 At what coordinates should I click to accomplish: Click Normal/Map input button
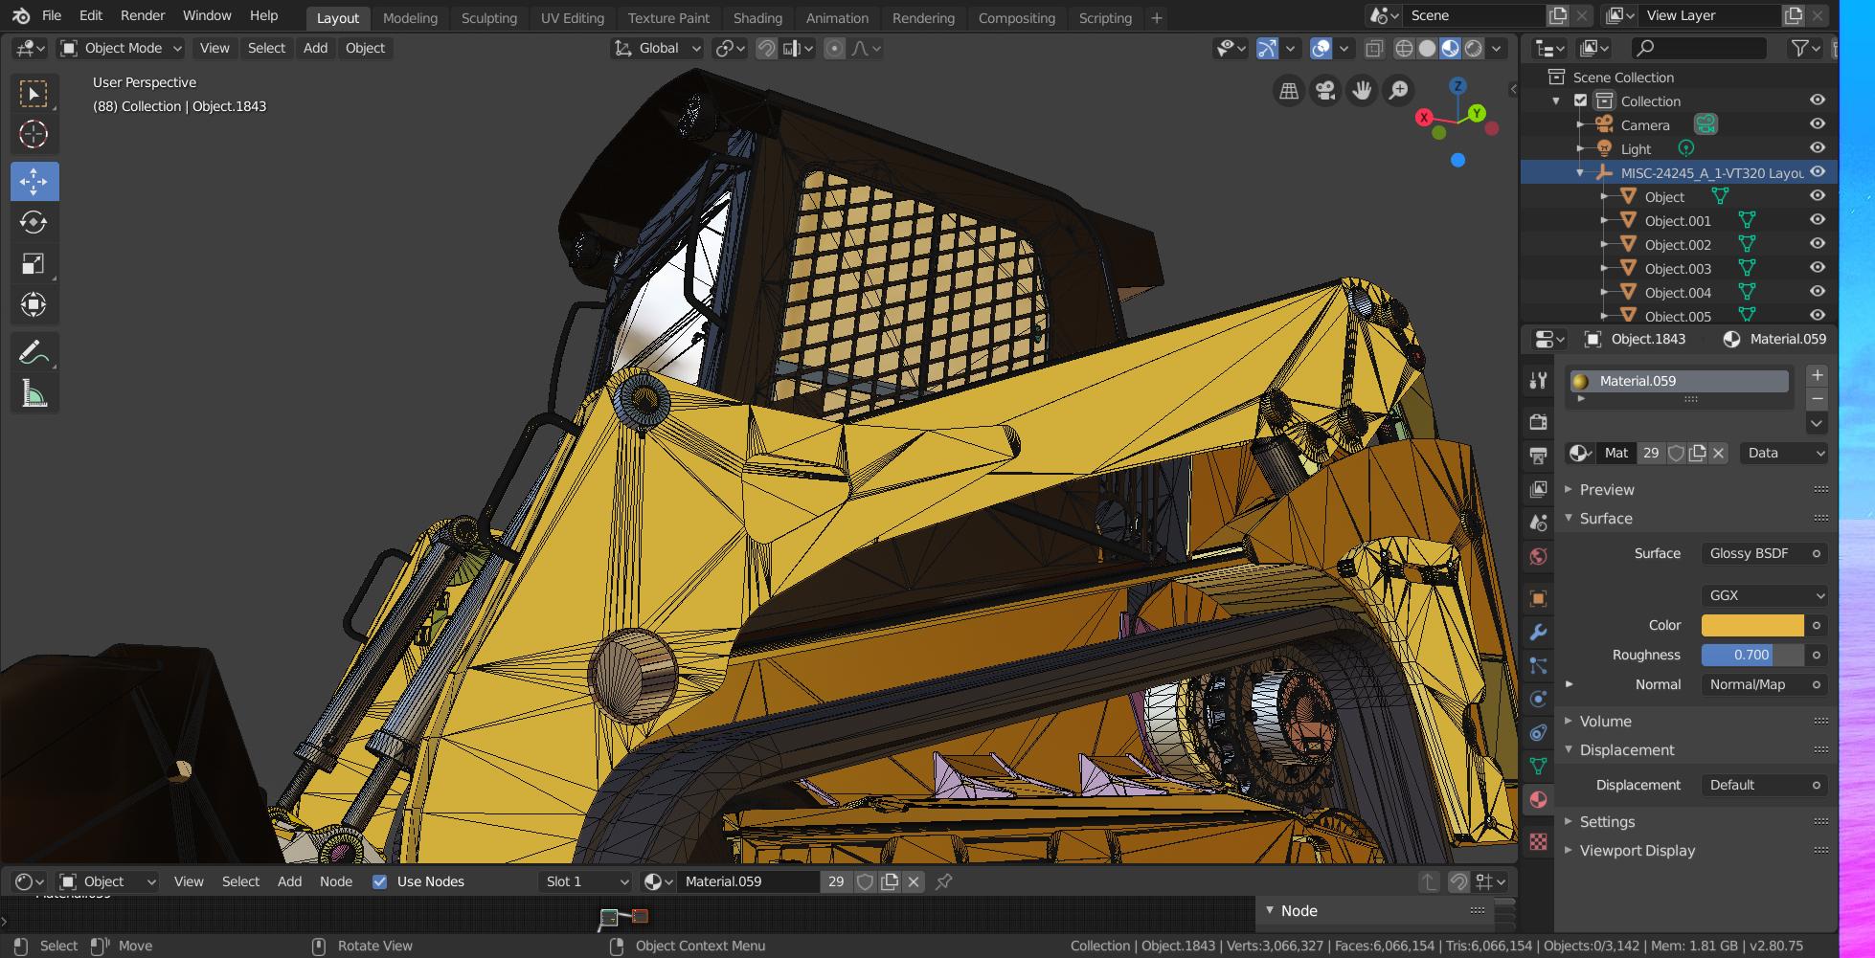[x=1754, y=684]
